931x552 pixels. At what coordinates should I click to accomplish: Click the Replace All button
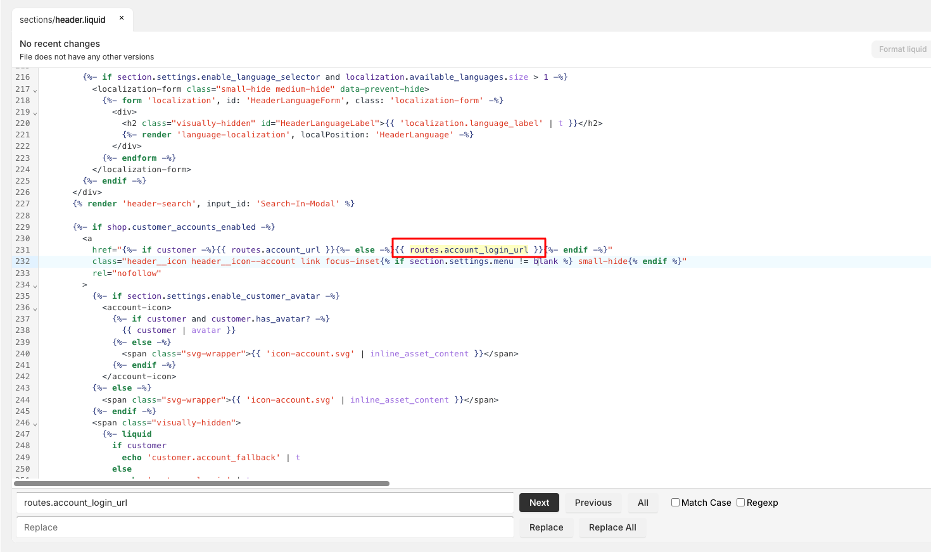coord(612,527)
